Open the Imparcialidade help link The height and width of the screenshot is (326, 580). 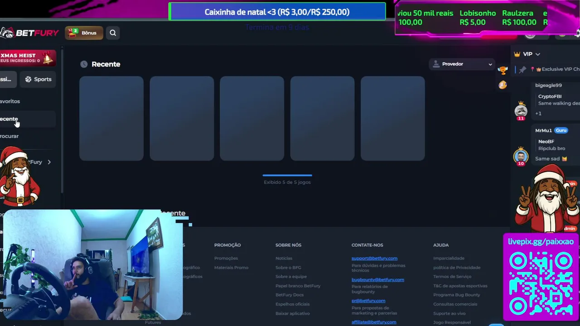pos(449,258)
